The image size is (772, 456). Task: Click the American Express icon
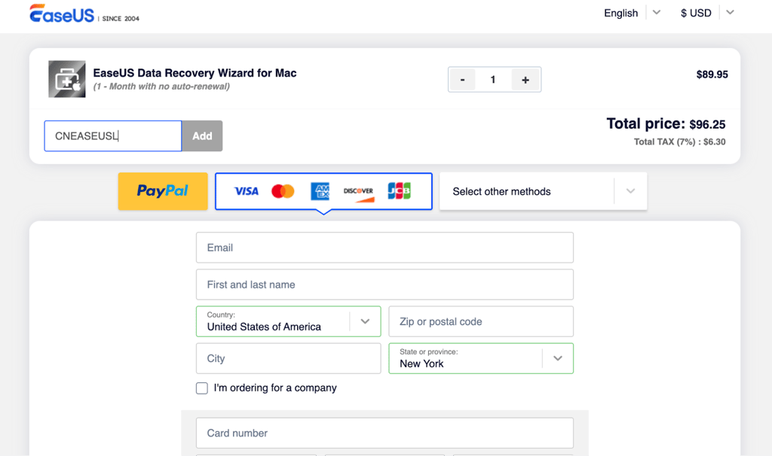(x=320, y=191)
